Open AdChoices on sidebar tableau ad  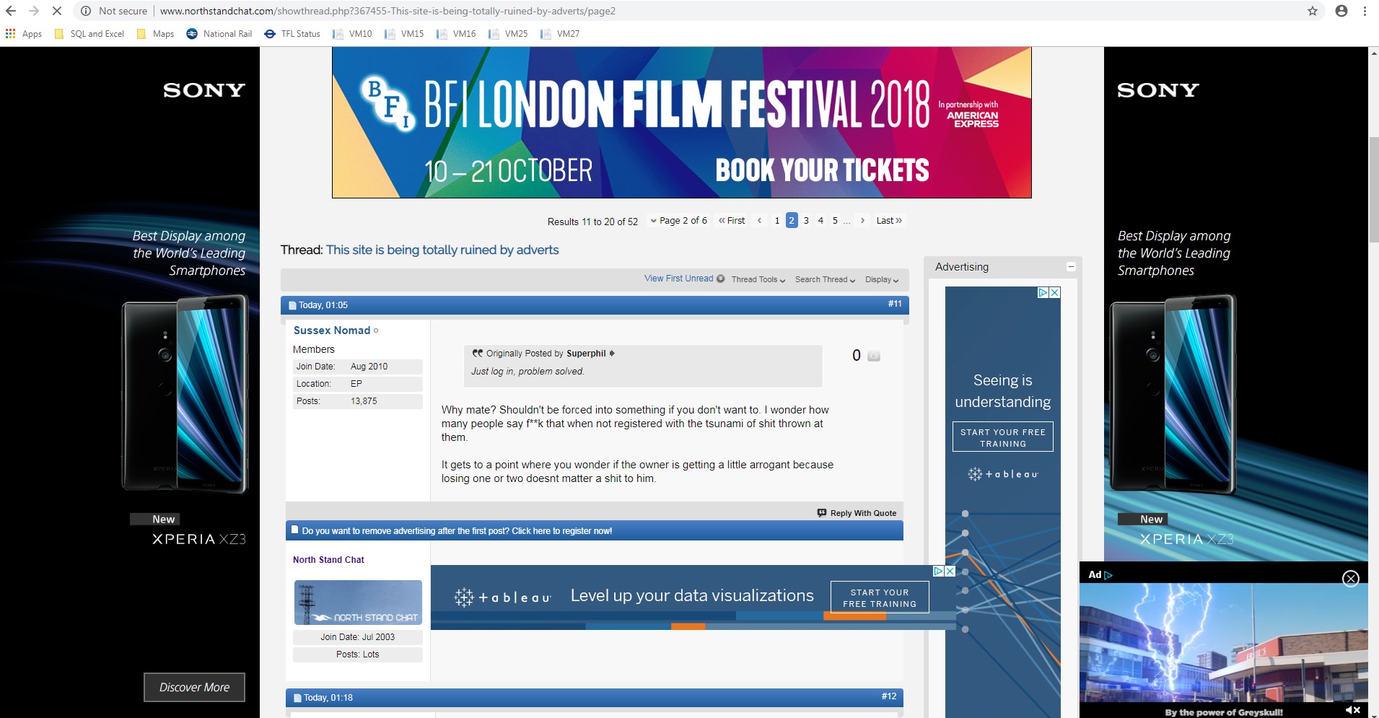pyautogui.click(x=1043, y=292)
